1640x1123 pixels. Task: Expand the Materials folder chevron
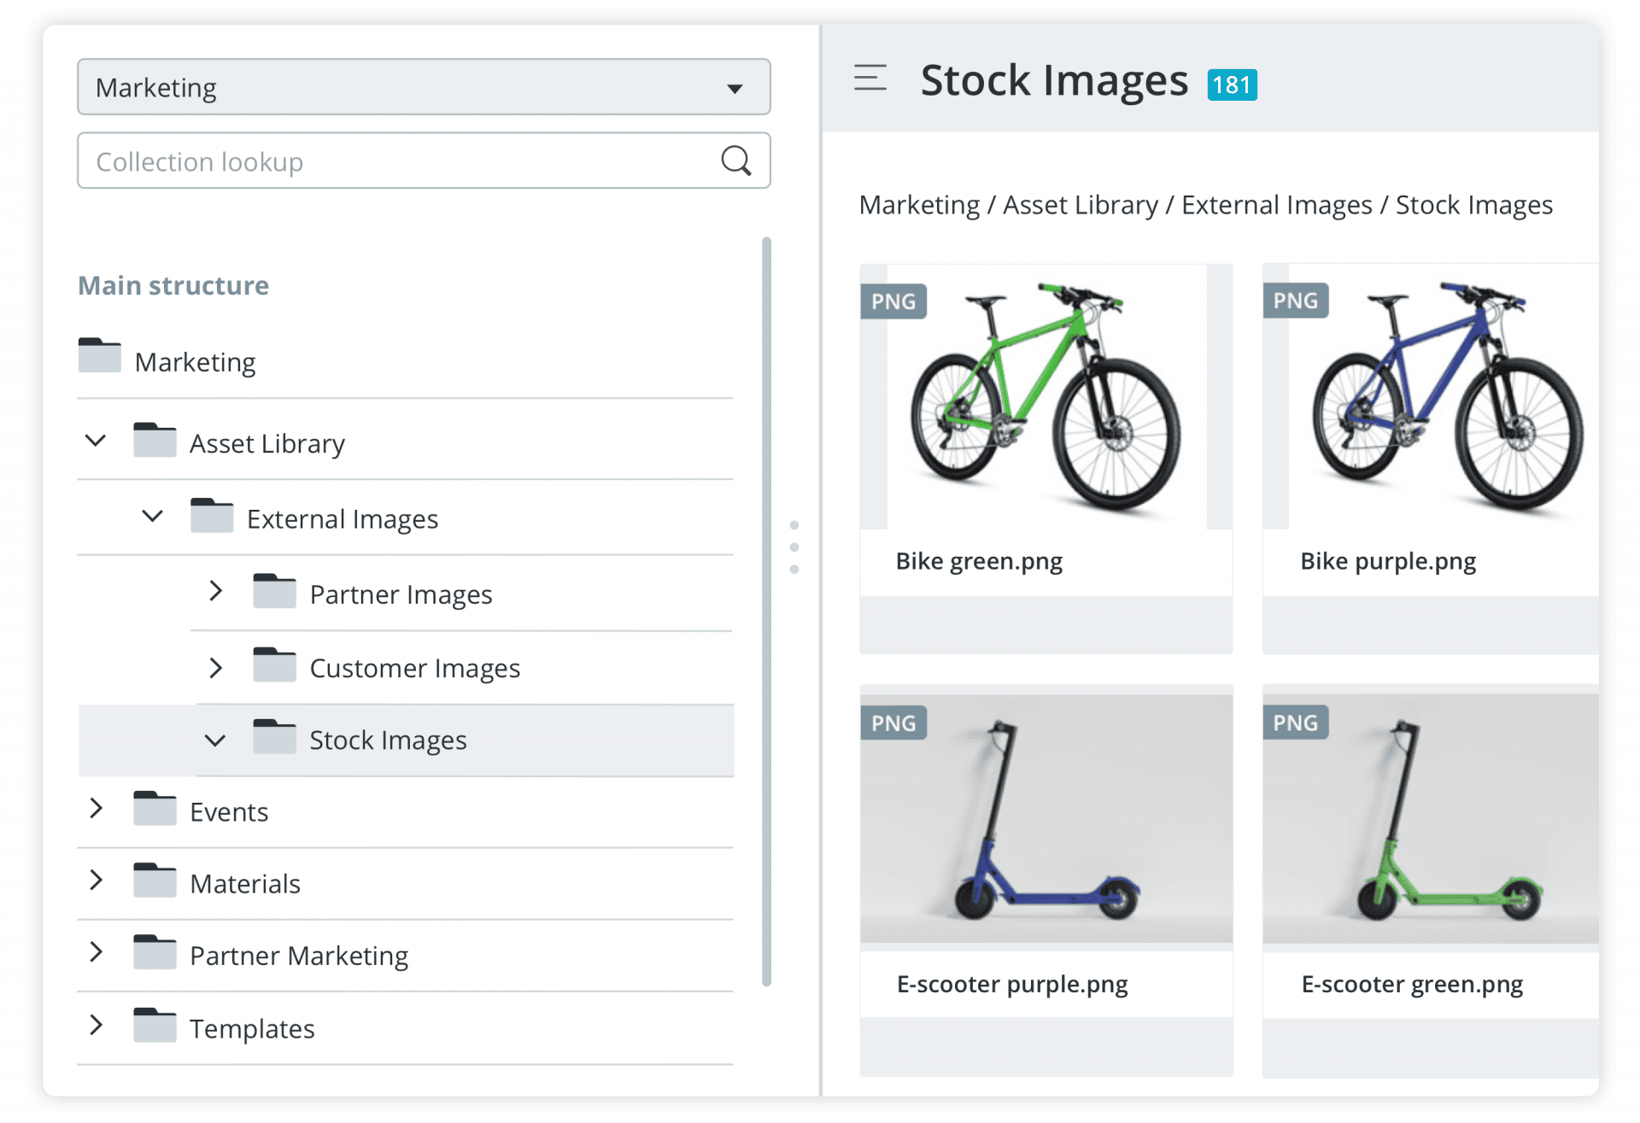pos(96,880)
